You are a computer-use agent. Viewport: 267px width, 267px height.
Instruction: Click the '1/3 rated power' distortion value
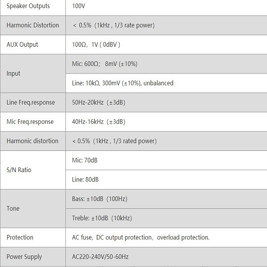(x=114, y=141)
